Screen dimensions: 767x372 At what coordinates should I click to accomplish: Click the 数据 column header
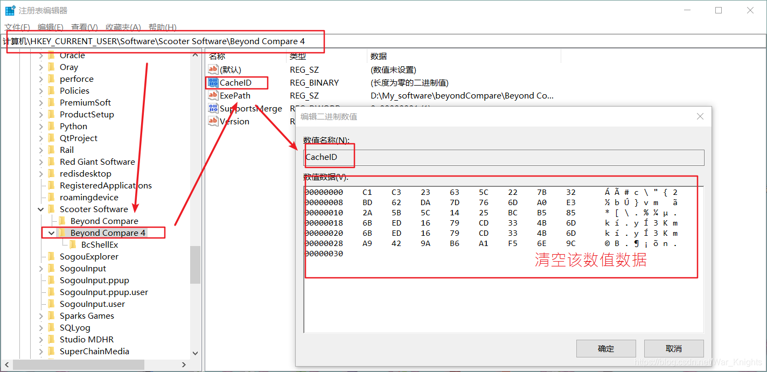tap(379, 56)
